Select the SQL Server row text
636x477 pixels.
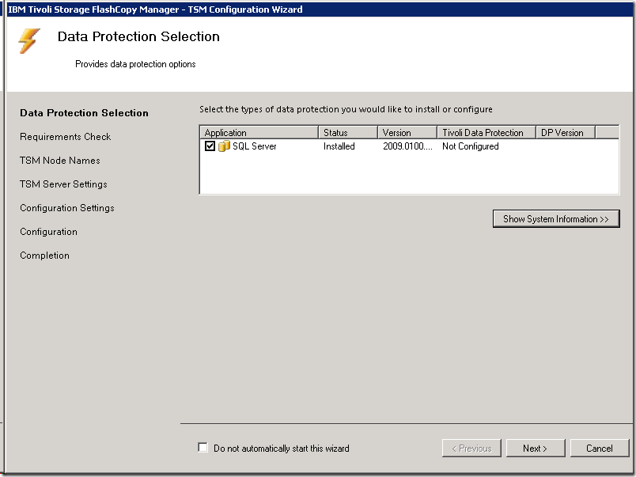[x=255, y=146]
